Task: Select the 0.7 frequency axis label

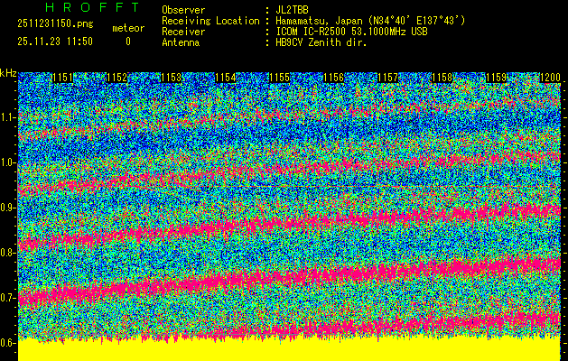Action: click(x=8, y=298)
